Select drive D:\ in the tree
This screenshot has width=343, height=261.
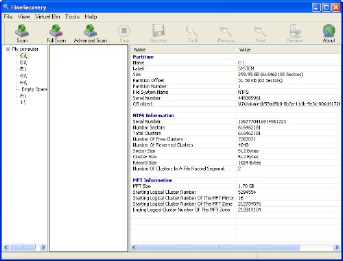click(x=23, y=62)
